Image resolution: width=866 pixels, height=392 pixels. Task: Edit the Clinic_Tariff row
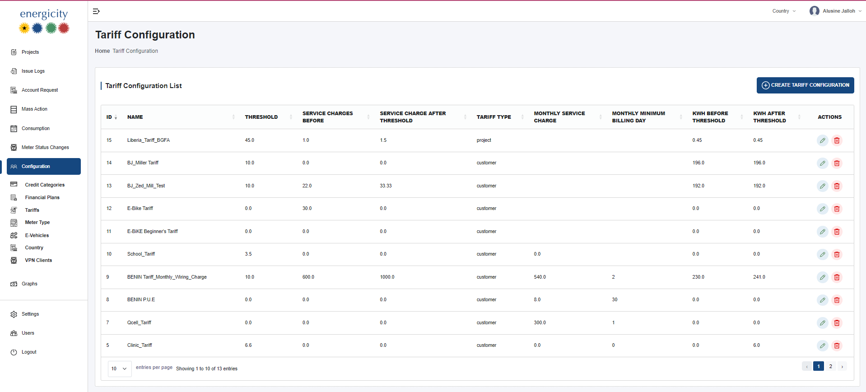[x=823, y=345]
